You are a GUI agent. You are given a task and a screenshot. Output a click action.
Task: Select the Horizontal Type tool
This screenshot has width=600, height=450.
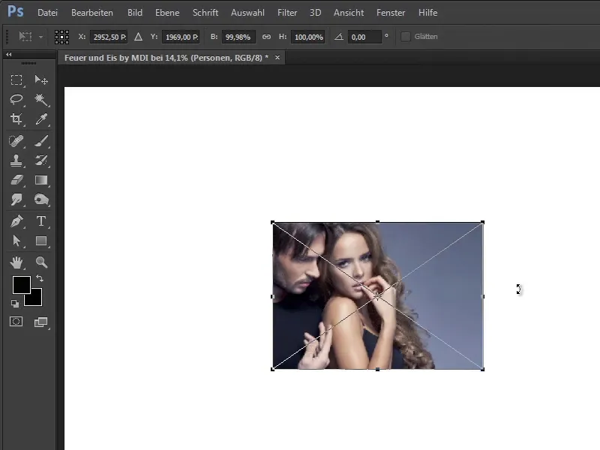pos(42,219)
